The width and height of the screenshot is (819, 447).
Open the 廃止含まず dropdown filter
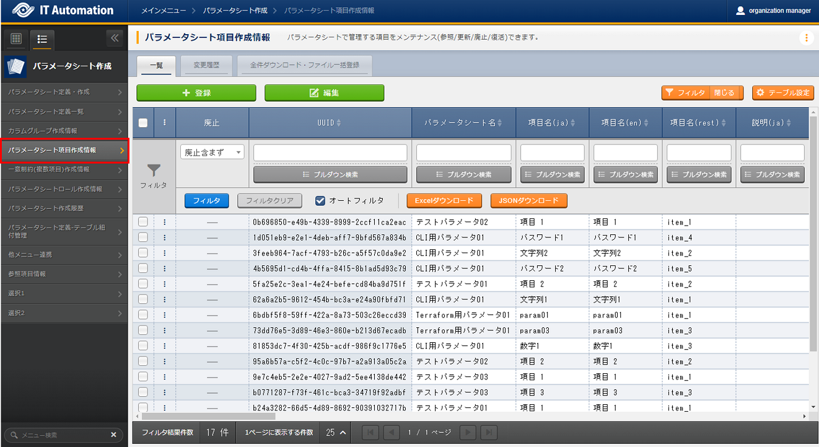[x=212, y=153]
